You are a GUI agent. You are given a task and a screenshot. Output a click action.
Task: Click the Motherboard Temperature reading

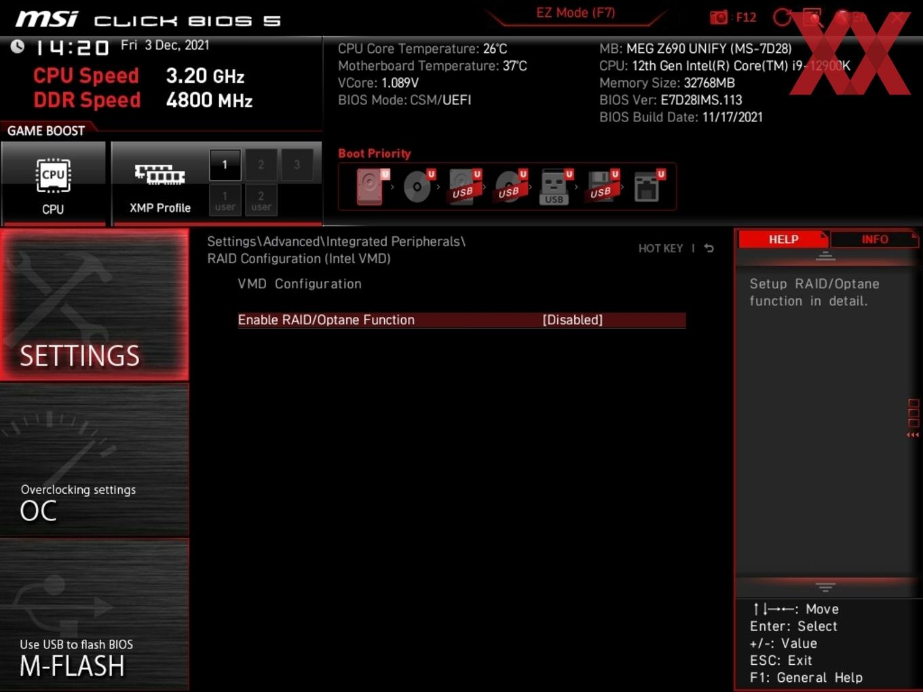click(432, 66)
